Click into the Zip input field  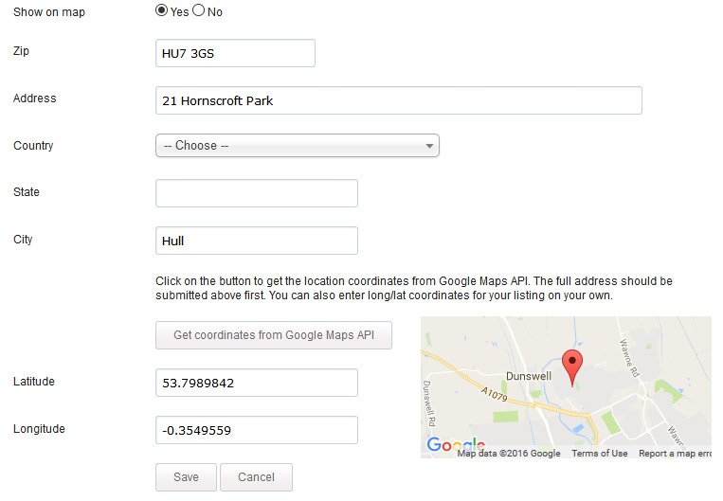(235, 53)
